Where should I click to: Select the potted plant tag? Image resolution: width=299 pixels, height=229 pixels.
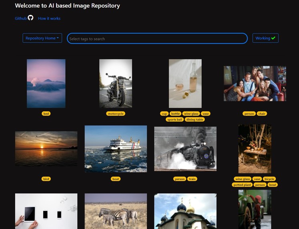pos(242,185)
